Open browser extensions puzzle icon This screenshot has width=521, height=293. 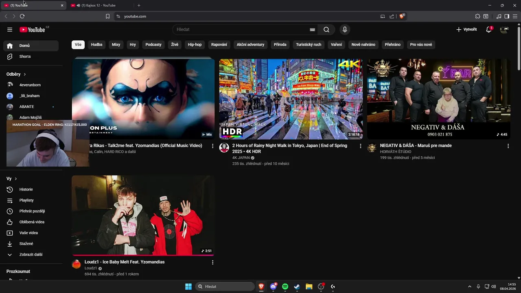point(477,16)
